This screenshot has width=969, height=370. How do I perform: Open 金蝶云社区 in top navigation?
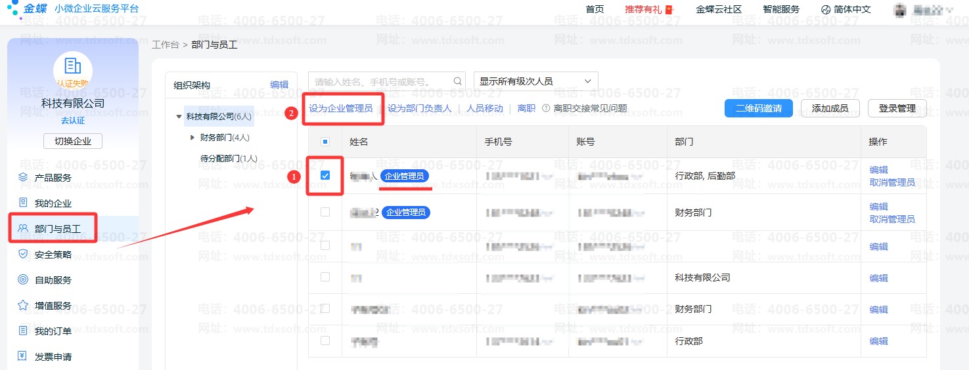pyautogui.click(x=719, y=9)
